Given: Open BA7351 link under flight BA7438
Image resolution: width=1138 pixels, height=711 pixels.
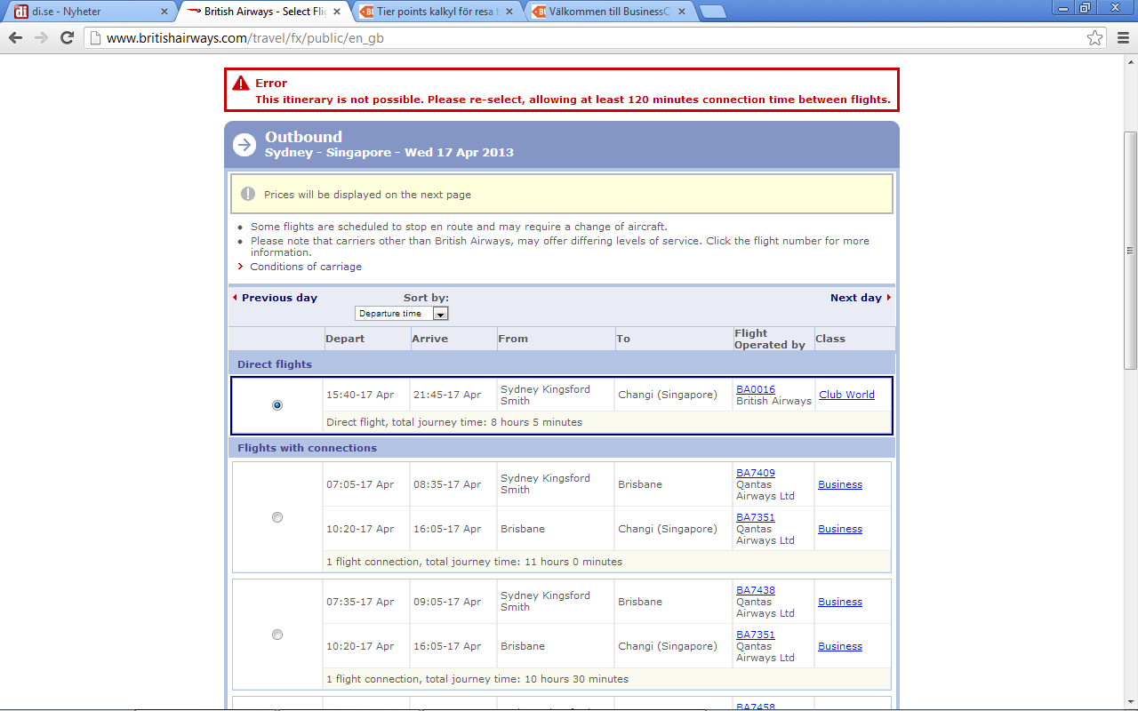Looking at the screenshot, I should (x=756, y=635).
